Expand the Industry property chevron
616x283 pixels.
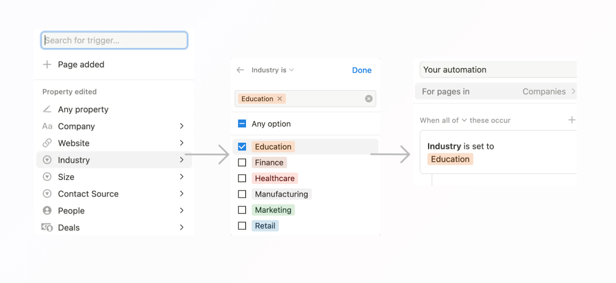(x=182, y=160)
